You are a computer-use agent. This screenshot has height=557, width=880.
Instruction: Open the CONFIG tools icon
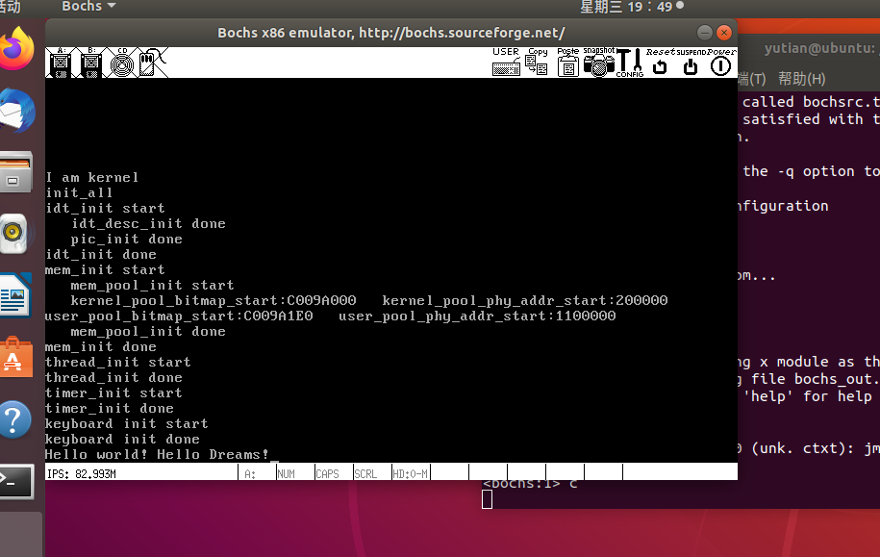630,63
